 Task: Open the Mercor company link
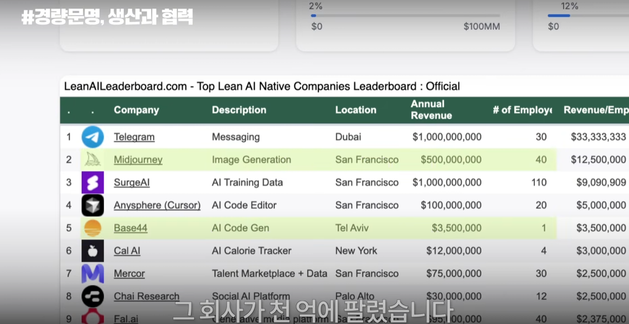(x=129, y=273)
